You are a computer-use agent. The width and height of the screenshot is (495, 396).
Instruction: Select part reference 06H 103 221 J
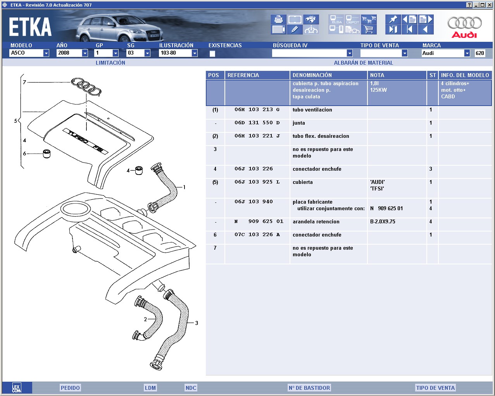[x=257, y=136]
